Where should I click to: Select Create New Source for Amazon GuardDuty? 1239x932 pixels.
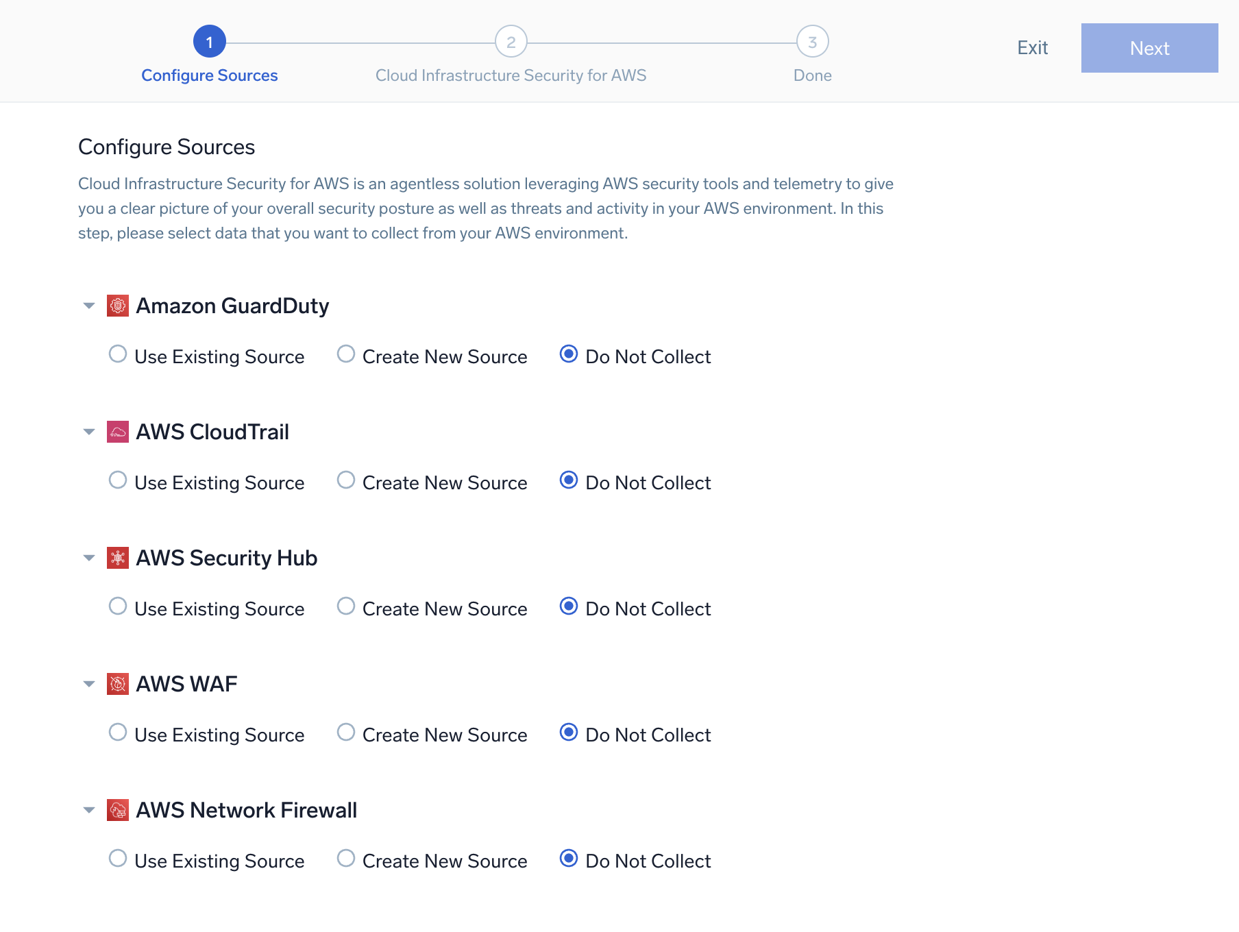[346, 354]
